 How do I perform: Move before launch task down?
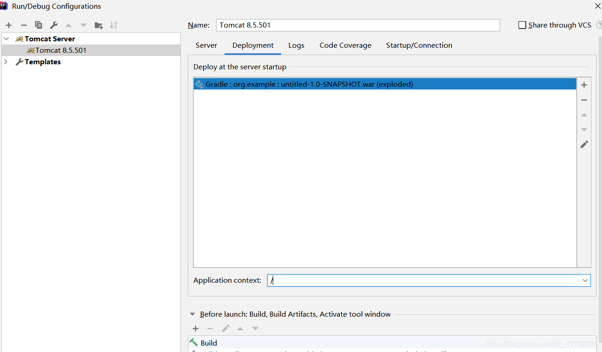click(x=255, y=329)
